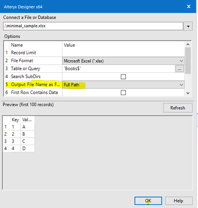Click the options scrollbar thumb
The image size is (198, 208).
188,61
